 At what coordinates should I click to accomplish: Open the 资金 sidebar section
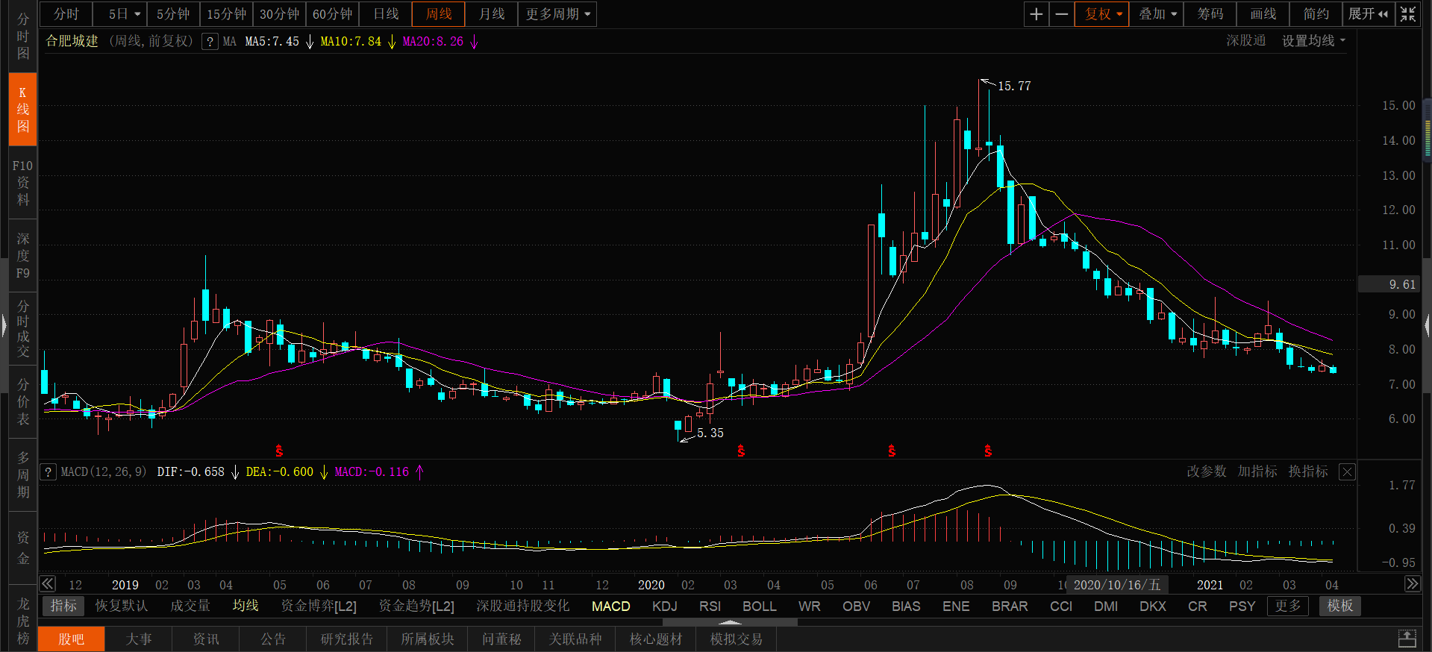pyautogui.click(x=23, y=548)
